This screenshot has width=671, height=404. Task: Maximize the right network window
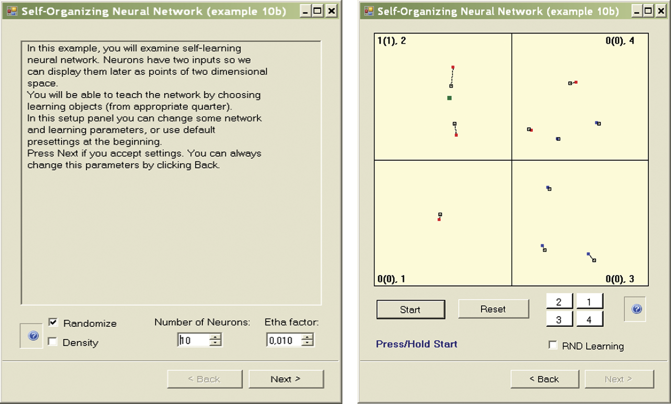click(x=648, y=12)
